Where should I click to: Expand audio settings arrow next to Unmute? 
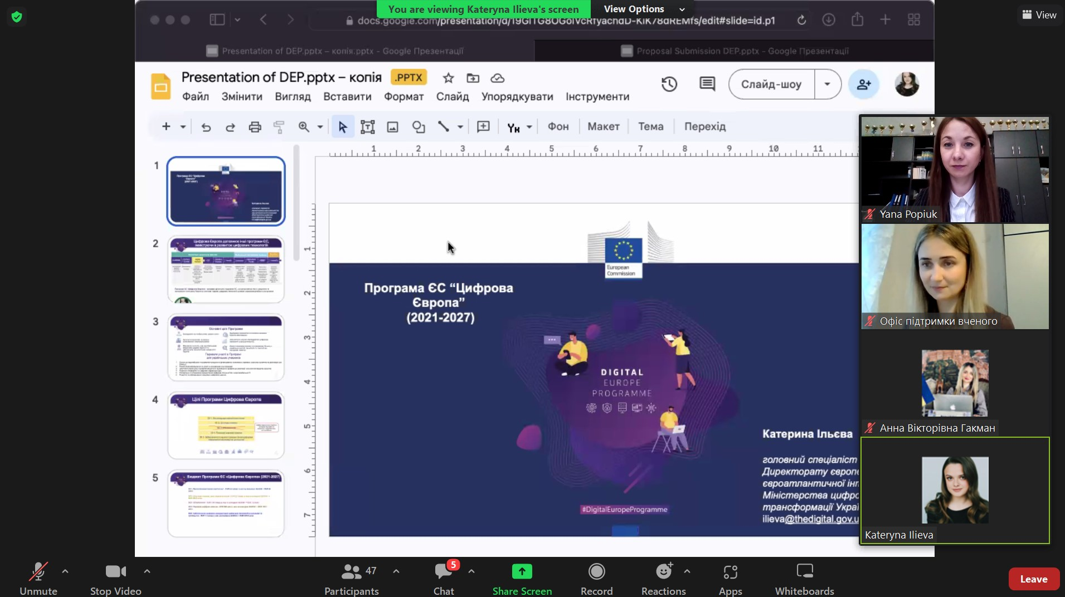pyautogui.click(x=65, y=571)
